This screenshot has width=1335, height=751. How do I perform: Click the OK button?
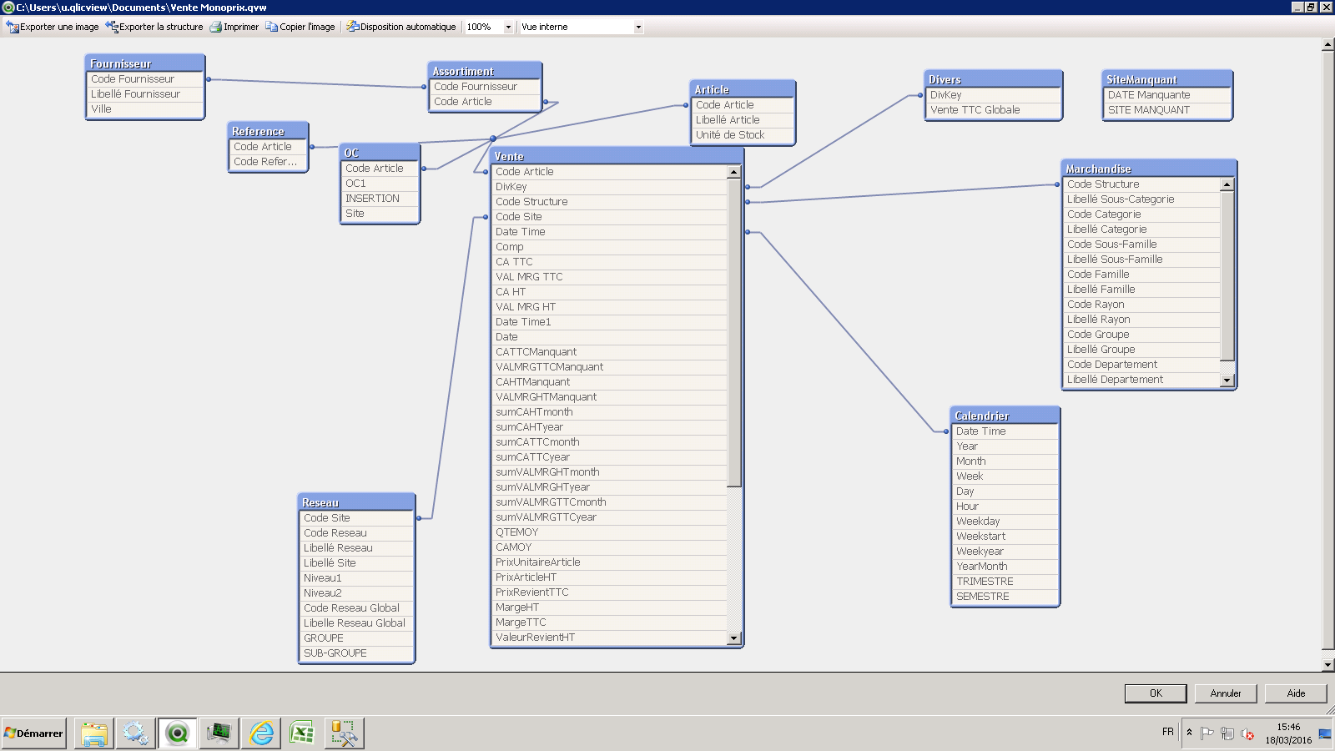click(1156, 693)
